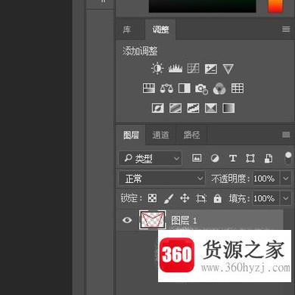295x295 pixels.
Task: Select the 图层 1 layer name
Action: (184, 221)
